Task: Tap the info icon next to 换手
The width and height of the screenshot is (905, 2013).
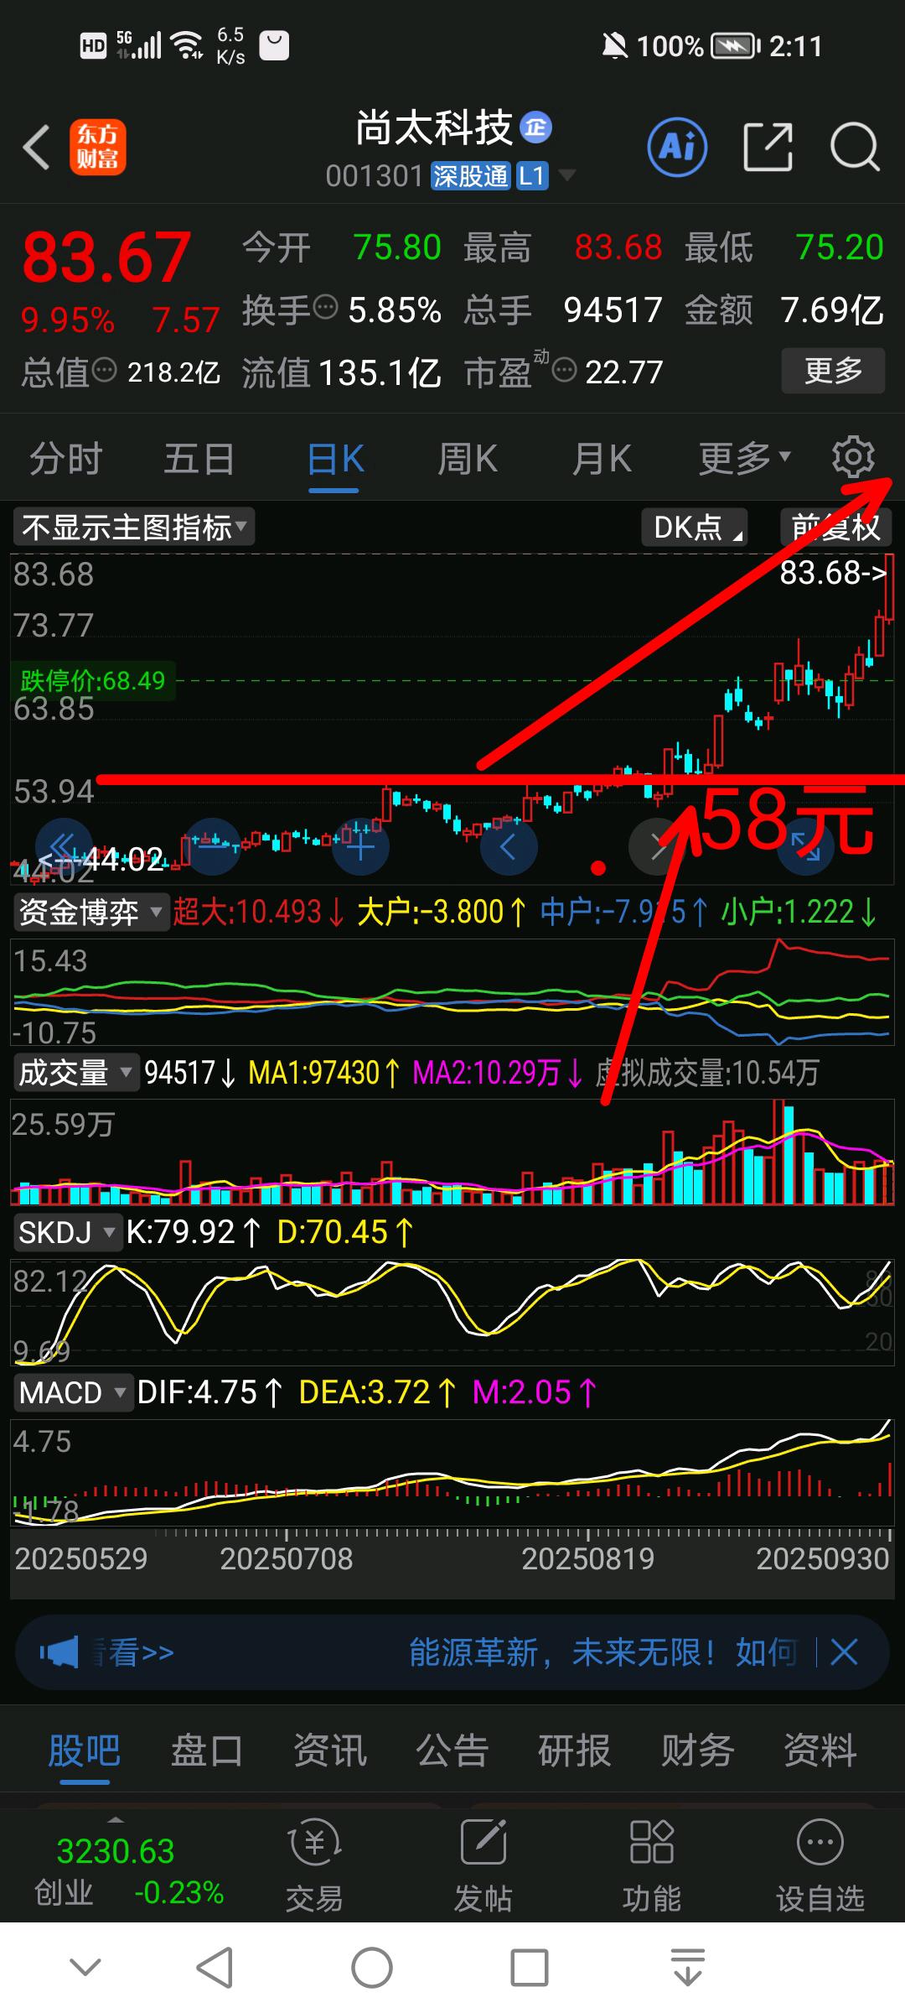Action: tap(325, 306)
